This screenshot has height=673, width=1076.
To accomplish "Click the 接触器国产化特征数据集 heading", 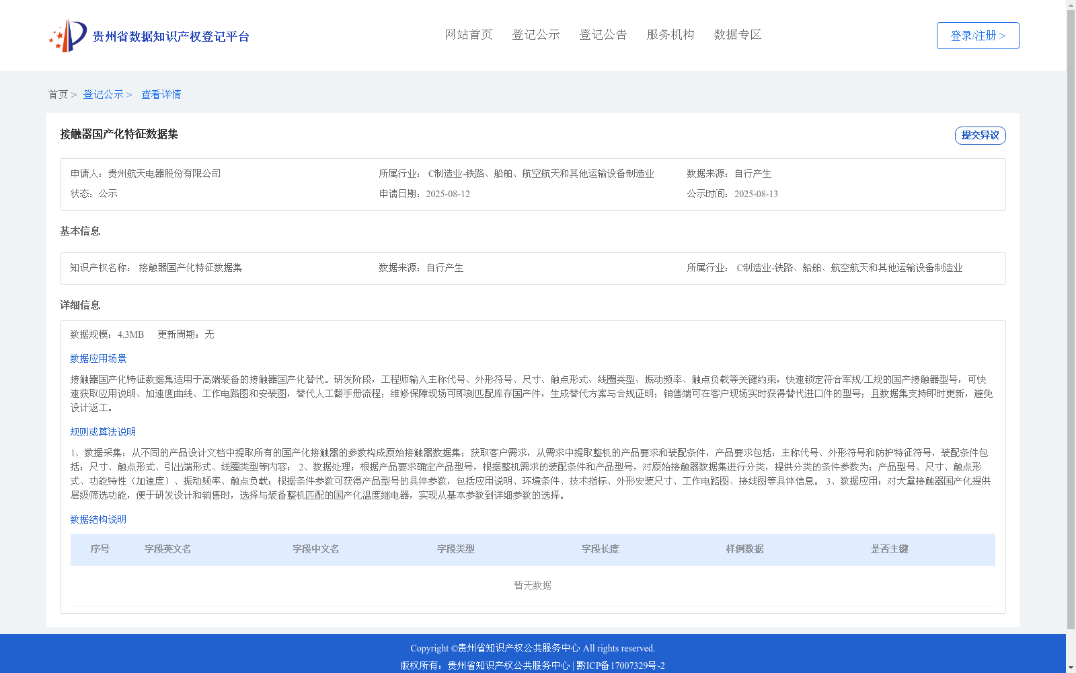I will tap(119, 134).
